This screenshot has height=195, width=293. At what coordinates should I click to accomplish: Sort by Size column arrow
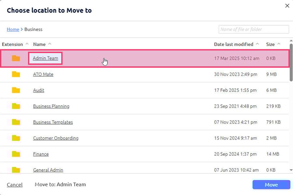279,44
